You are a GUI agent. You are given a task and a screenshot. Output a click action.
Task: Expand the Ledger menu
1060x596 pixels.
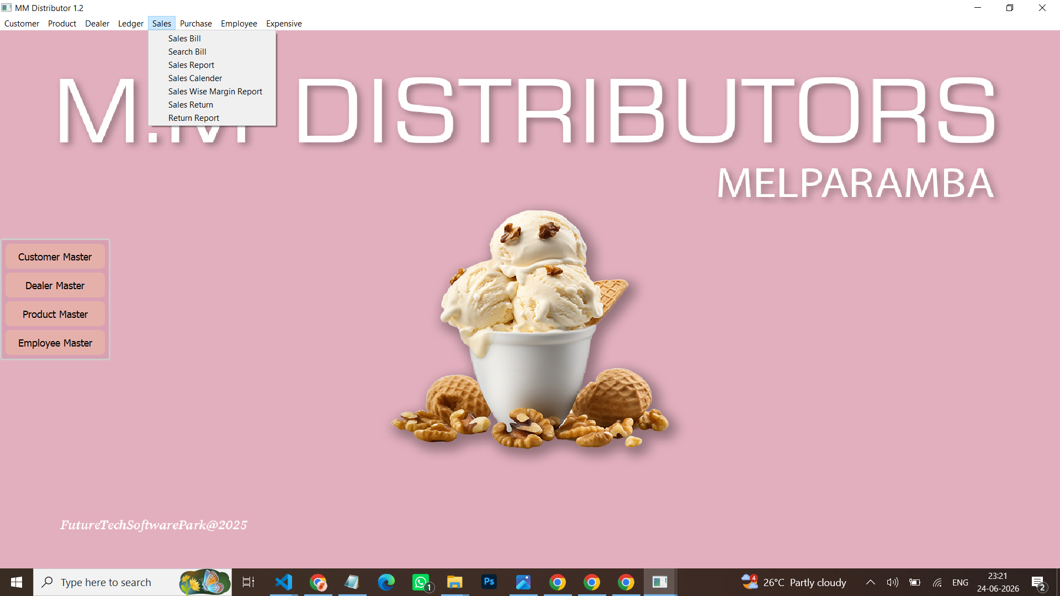131,24
